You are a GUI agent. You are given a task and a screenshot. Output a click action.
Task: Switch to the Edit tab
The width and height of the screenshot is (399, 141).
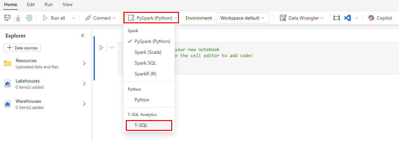[31, 5]
